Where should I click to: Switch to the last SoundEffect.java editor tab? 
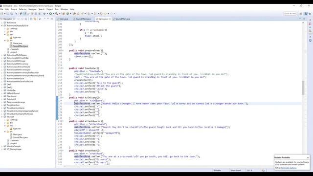coord(123,19)
